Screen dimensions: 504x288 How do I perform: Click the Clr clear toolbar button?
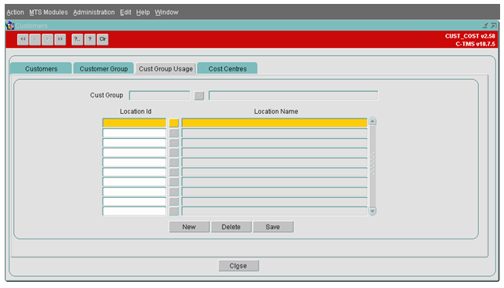(x=103, y=39)
